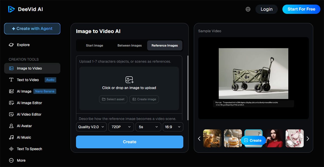
Task: Expand the Quality V2.0 model dropdown
Action: point(91,127)
